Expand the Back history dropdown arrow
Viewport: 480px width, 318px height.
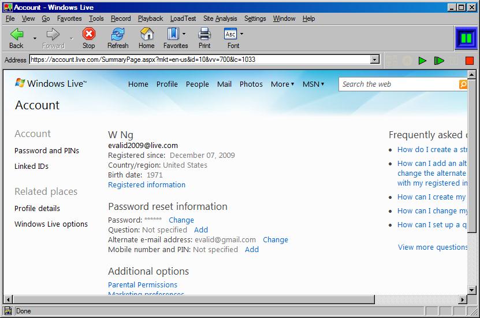[35, 38]
